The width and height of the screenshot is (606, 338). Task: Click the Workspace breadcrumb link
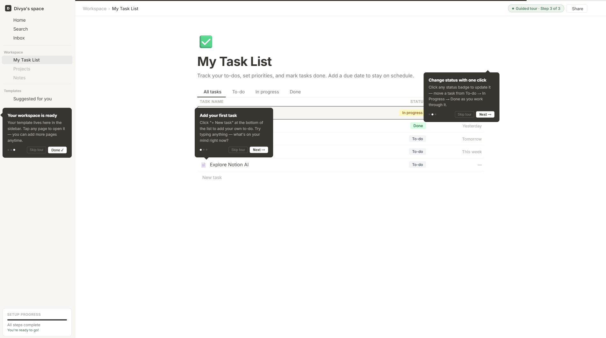(95, 9)
